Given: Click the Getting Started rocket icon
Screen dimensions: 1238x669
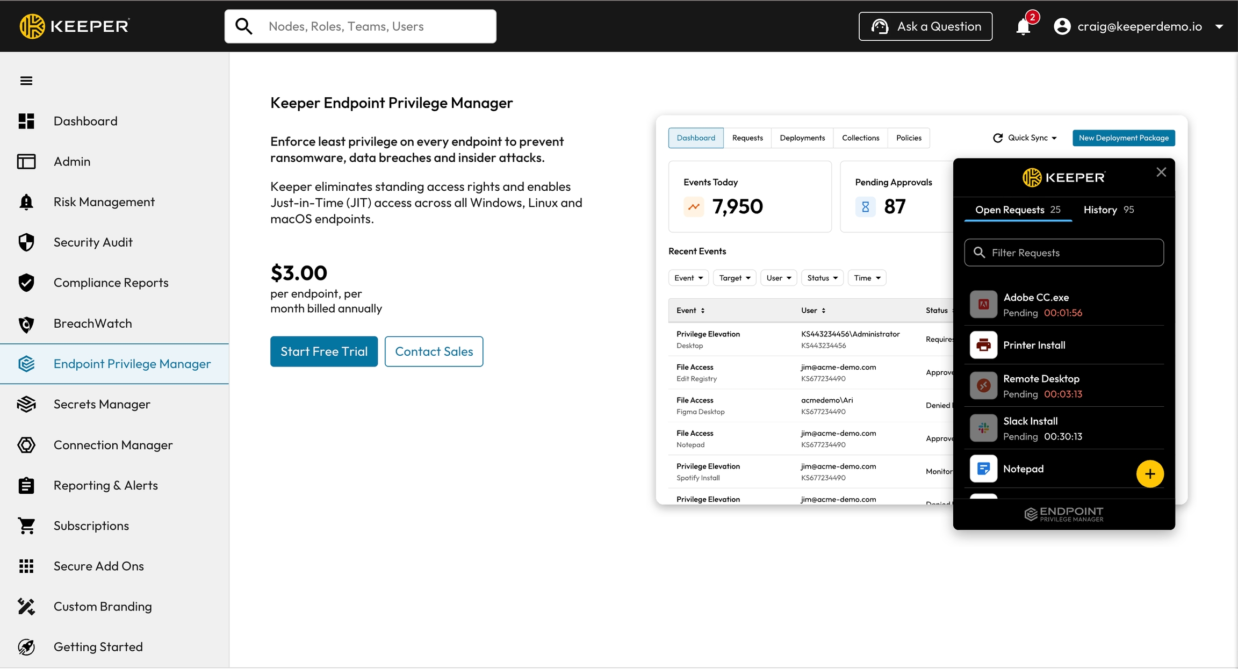Looking at the screenshot, I should tap(26, 646).
